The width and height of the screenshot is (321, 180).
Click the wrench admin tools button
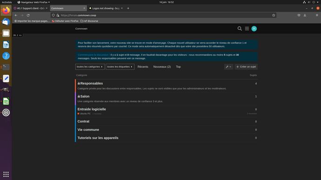228,67
